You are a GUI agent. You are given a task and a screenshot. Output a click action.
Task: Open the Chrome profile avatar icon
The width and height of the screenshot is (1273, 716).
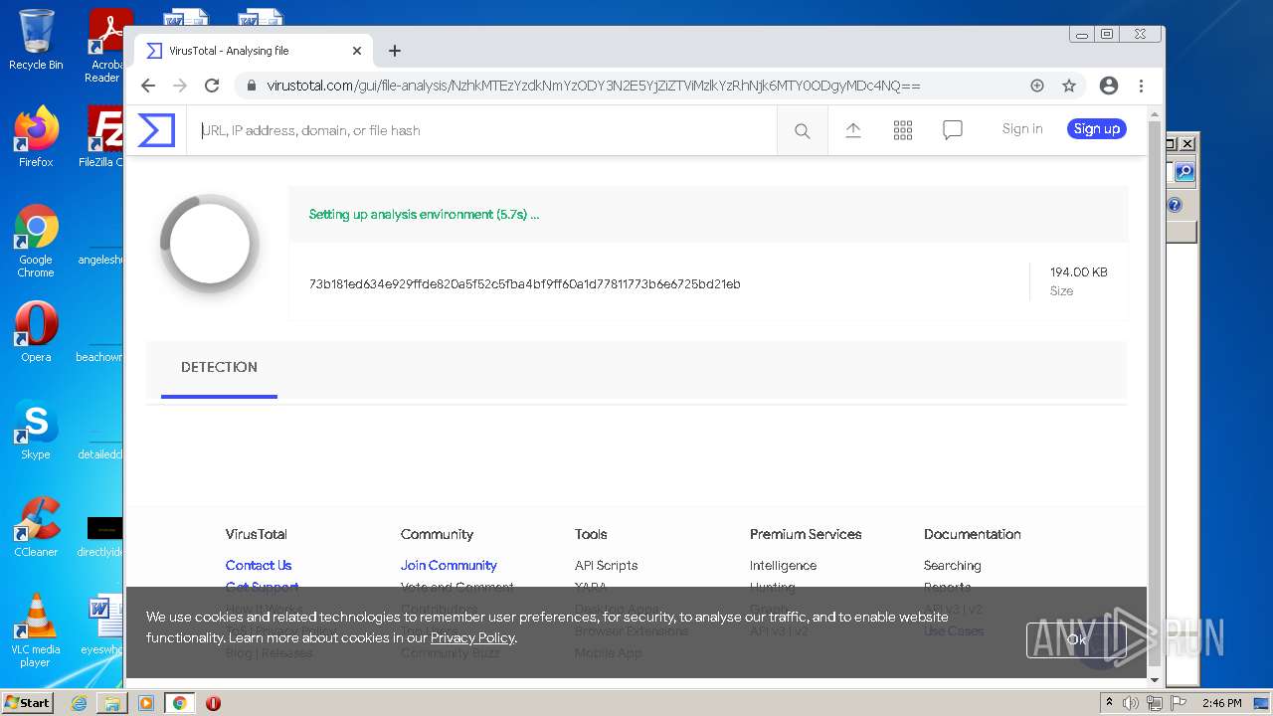[1109, 86]
